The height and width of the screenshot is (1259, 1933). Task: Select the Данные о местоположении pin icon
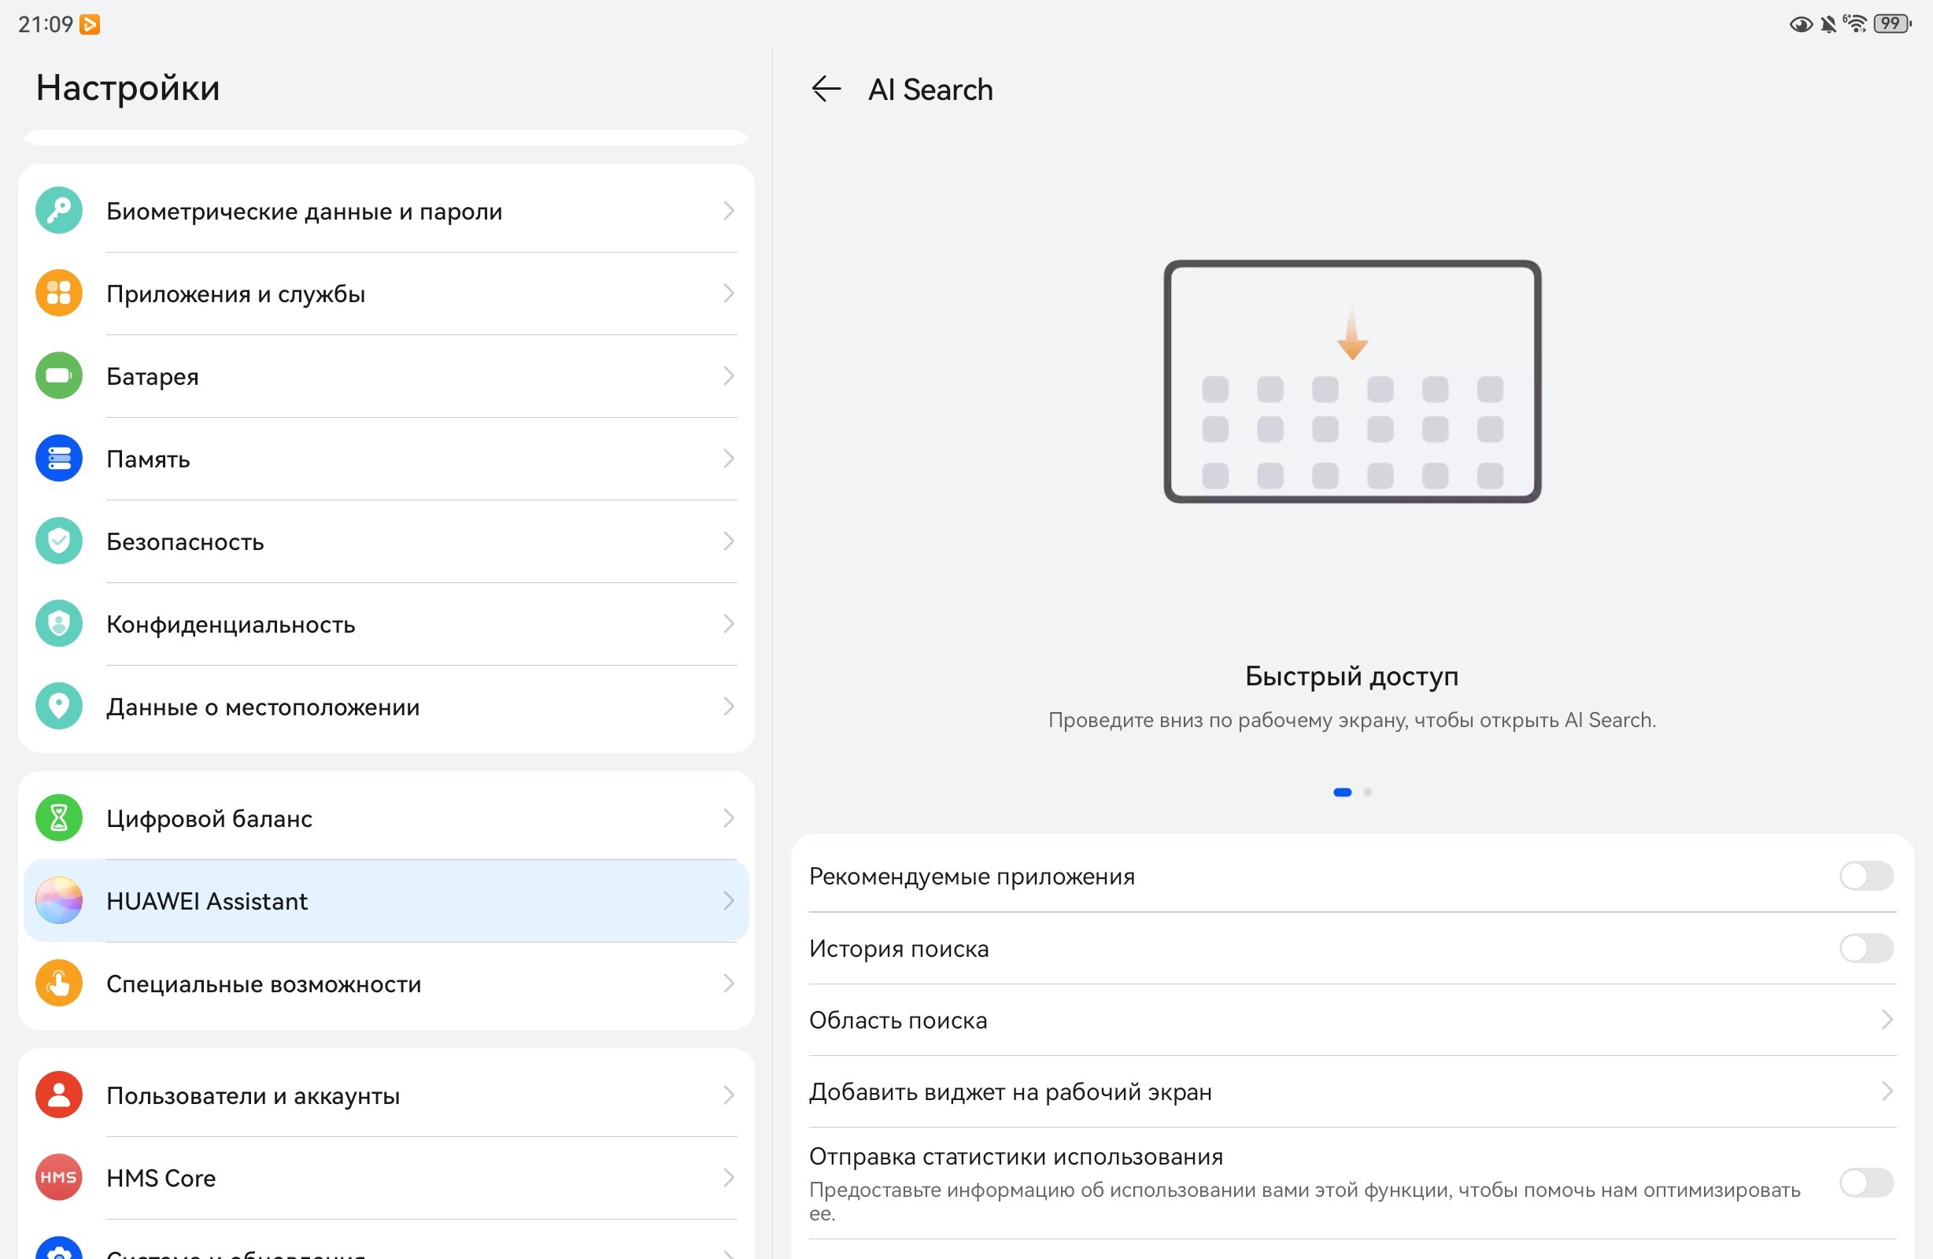point(58,707)
